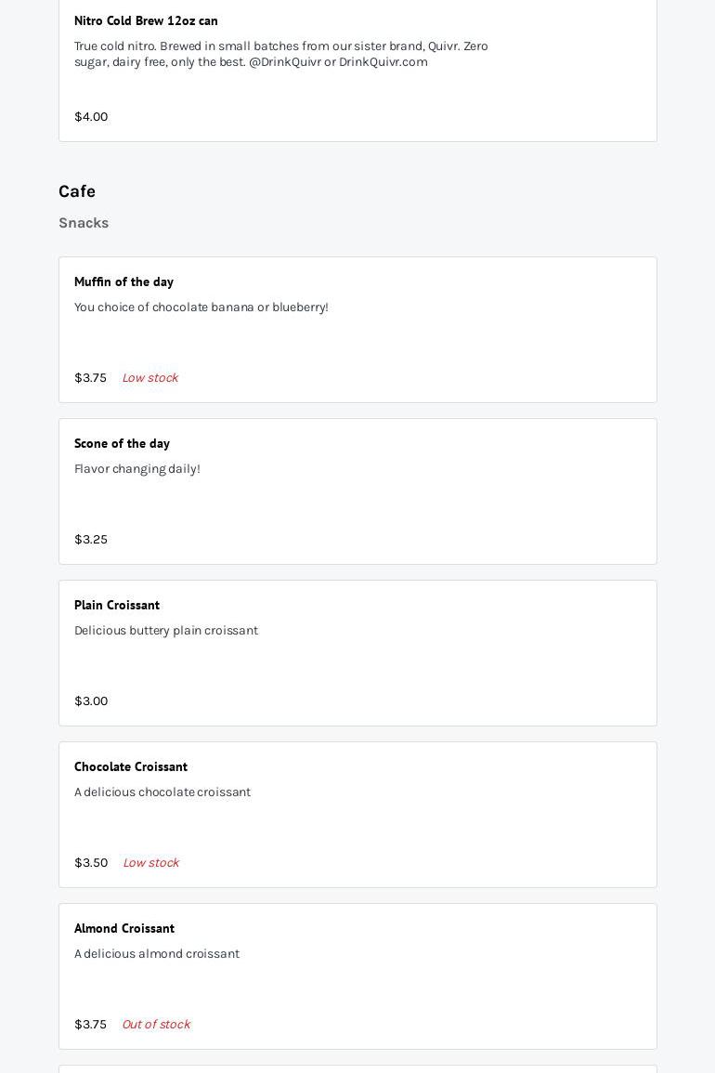Click Low stock label on Chocolate Croissant
Image resolution: width=715 pixels, height=1073 pixels.
coord(150,863)
